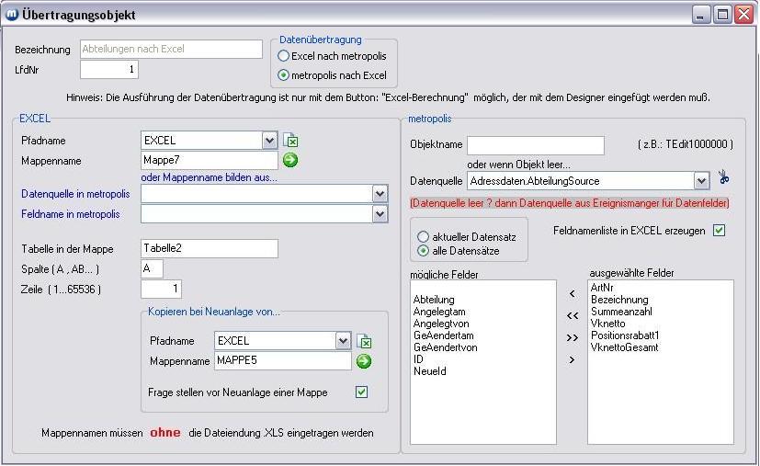Viewport: 760px width, 466px height.
Task: Expand the 'Datenquelle in metropolis' dropdown
Action: (x=380, y=194)
